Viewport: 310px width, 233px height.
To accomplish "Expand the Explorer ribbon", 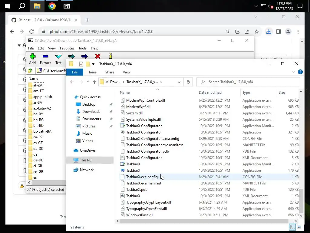I will point(294,72).
